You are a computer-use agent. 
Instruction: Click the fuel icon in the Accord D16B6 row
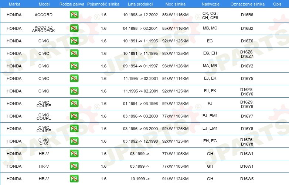74,15
